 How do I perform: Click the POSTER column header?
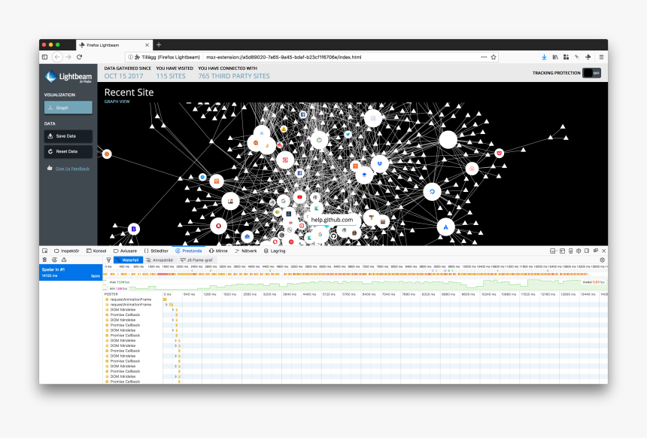(x=111, y=294)
